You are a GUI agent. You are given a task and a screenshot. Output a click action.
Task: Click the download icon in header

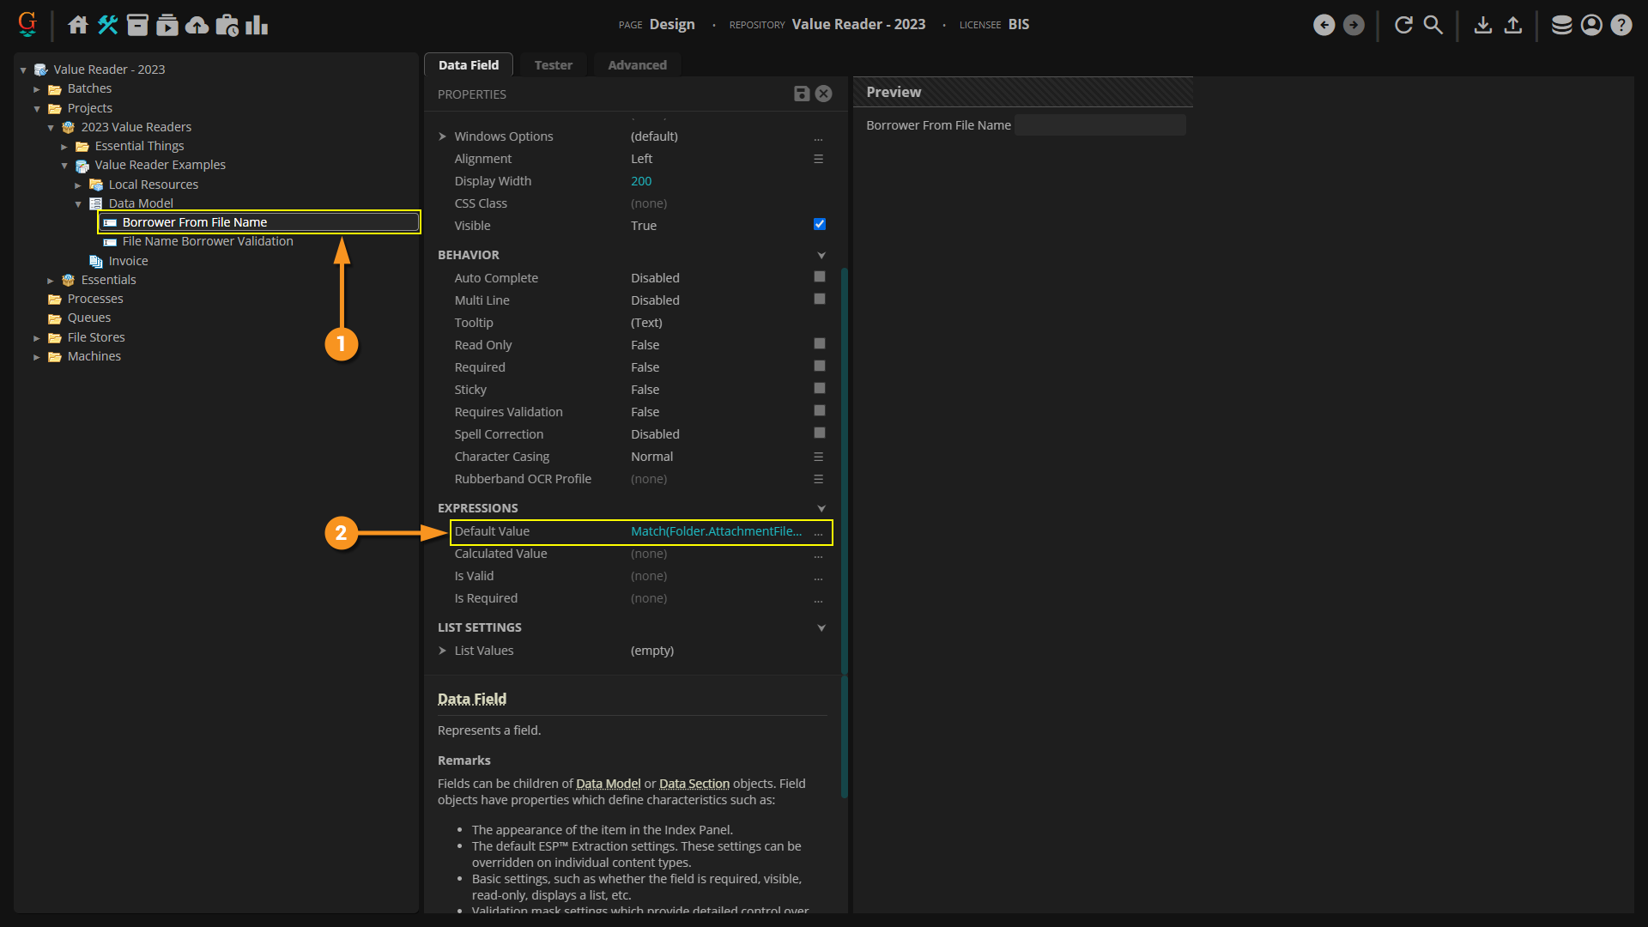coord(1482,25)
